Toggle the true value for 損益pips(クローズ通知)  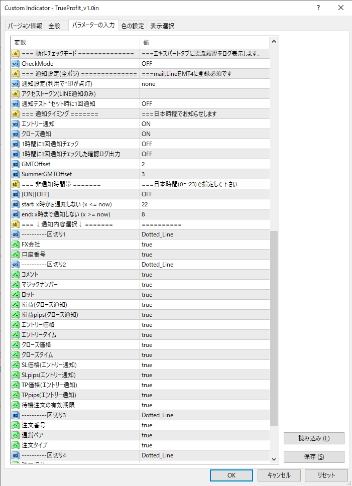tap(205, 315)
